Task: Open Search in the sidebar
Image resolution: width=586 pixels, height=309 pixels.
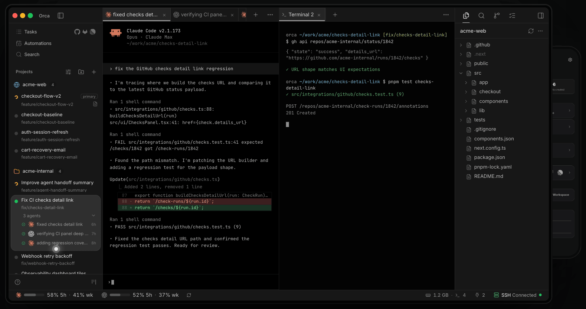Action: 32,55
